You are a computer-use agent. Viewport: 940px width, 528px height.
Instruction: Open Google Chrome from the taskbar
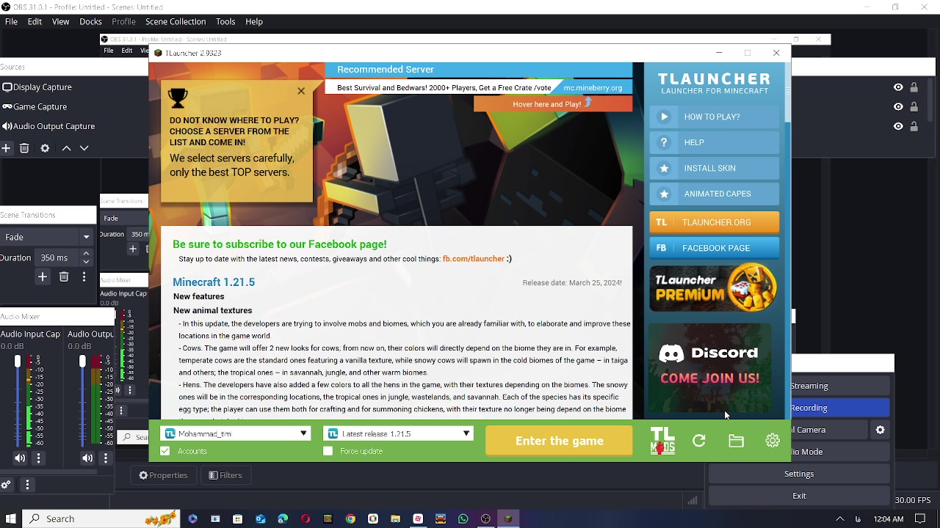[x=350, y=519]
